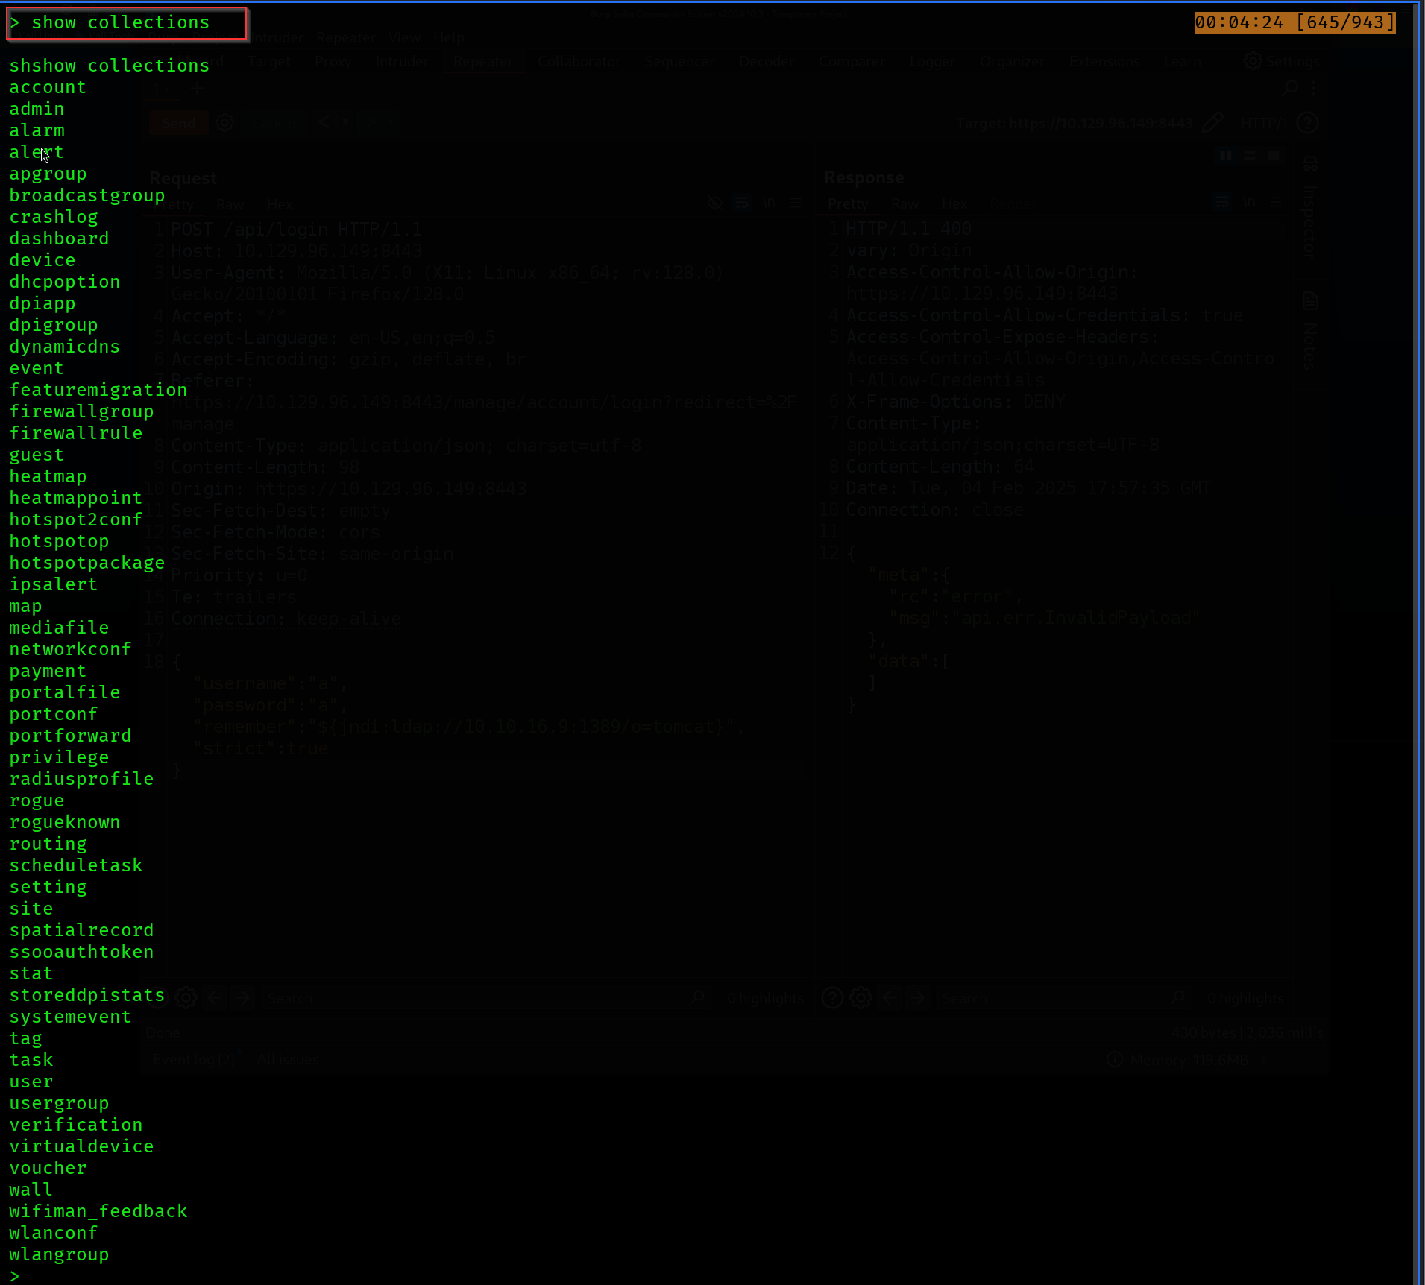Image resolution: width=1425 pixels, height=1285 pixels.
Task: Toggle non-printable characters in request
Action: [x=769, y=203]
